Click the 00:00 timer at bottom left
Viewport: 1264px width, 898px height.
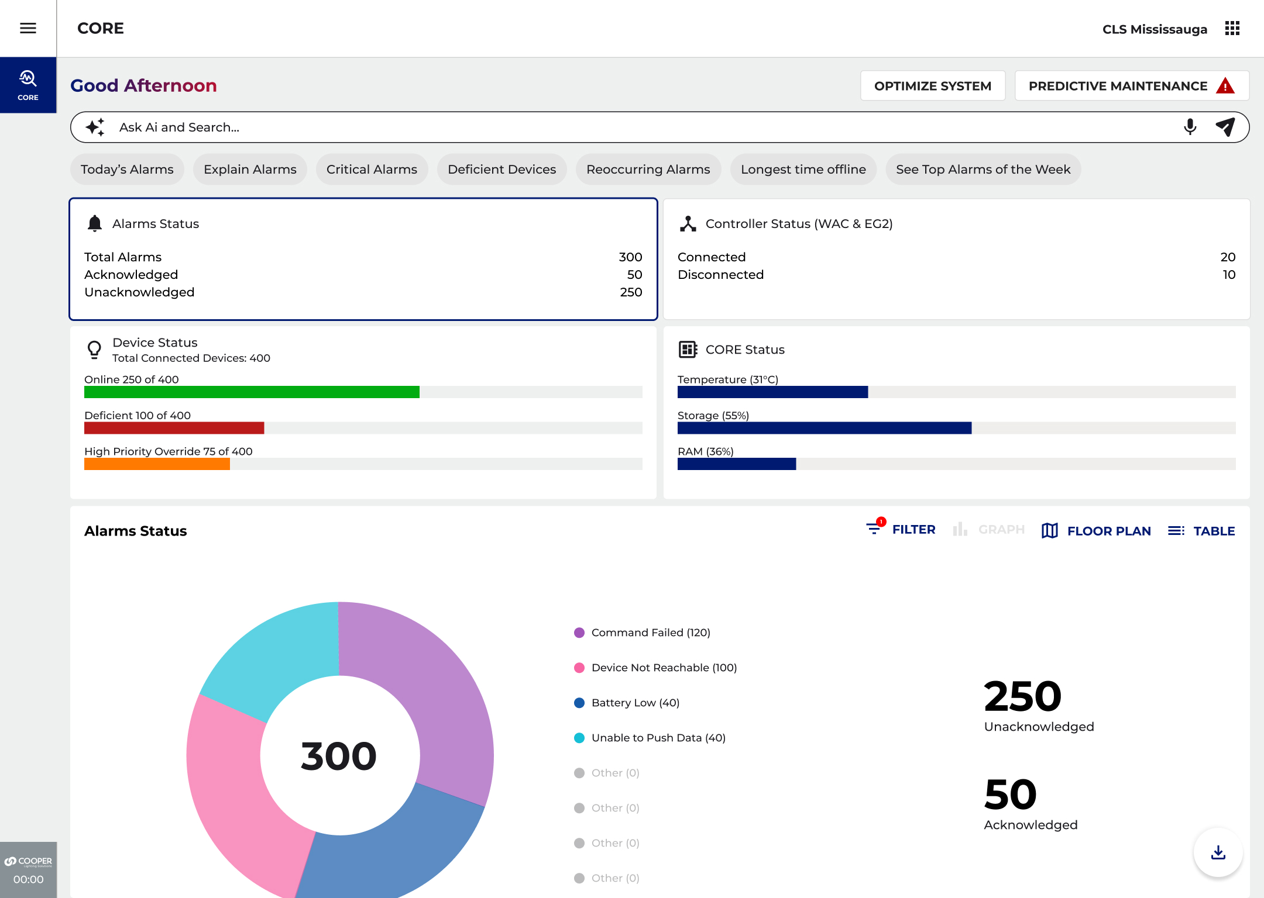[28, 879]
